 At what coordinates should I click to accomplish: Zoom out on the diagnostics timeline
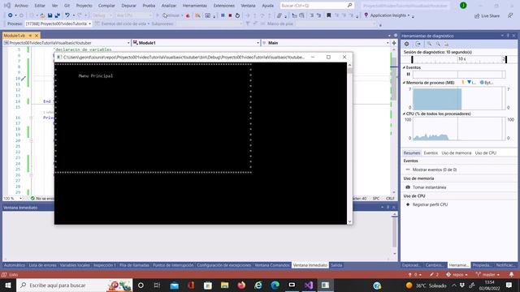pyautogui.click(x=438, y=44)
